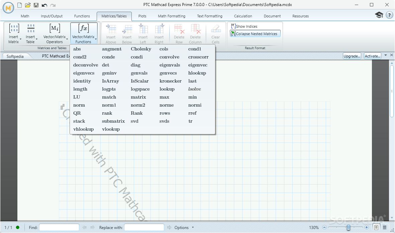395x233 pixels.
Task: Click Insert Below row icon
Action: pos(127,29)
